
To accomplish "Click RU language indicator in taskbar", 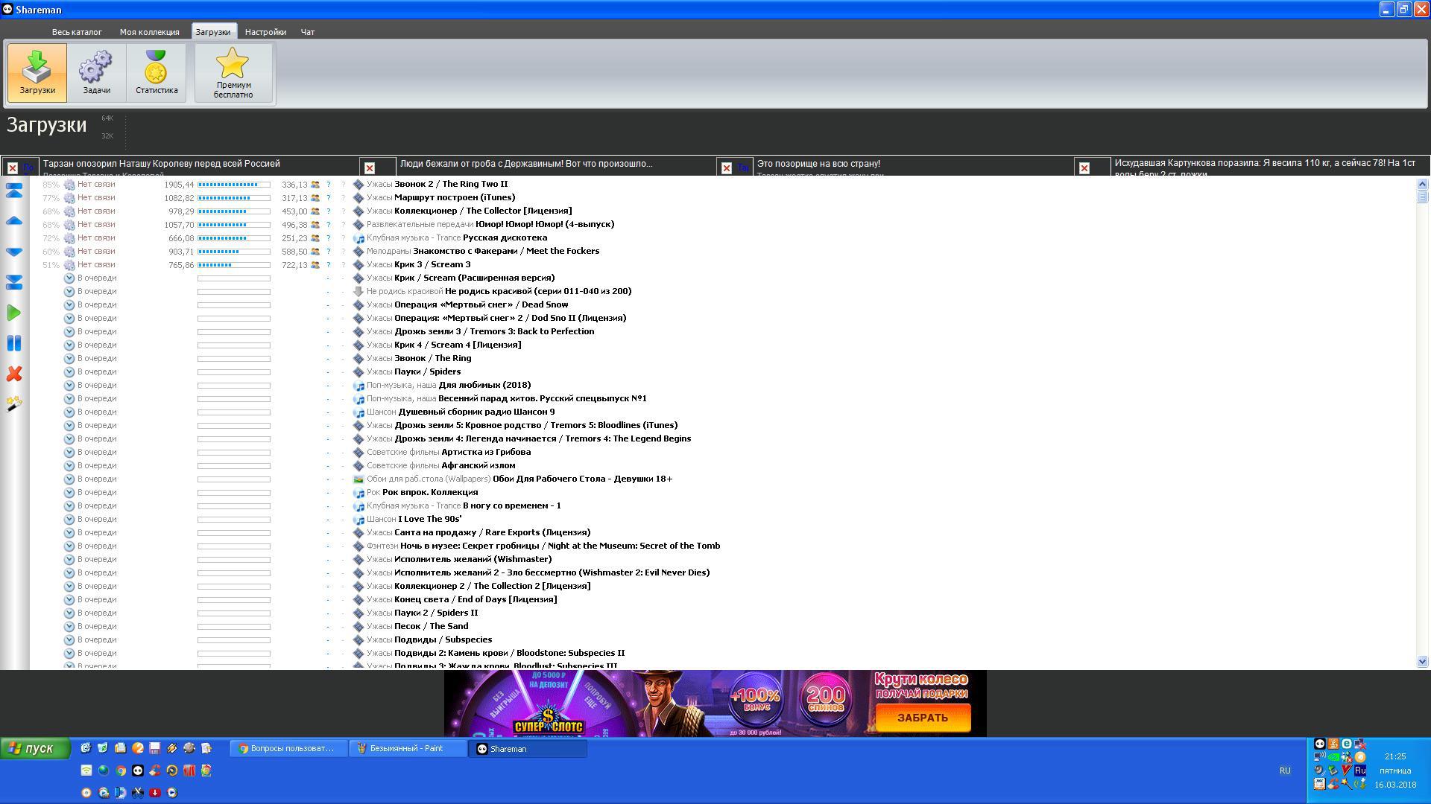I will click(1285, 770).
